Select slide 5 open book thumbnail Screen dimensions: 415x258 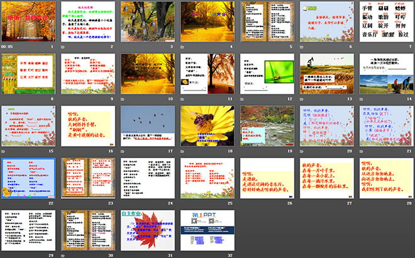[267, 21]
